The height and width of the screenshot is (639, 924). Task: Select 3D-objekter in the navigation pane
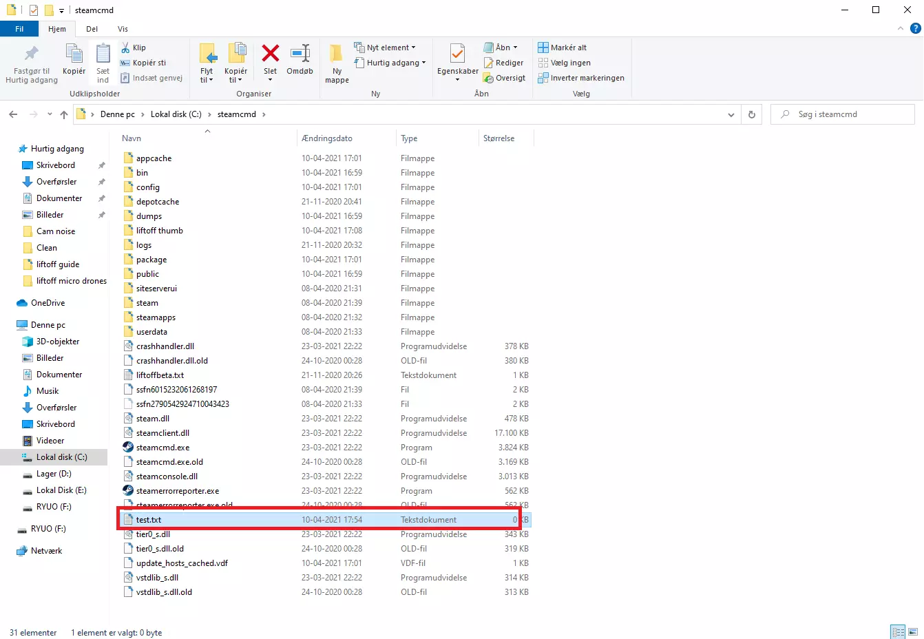(58, 342)
